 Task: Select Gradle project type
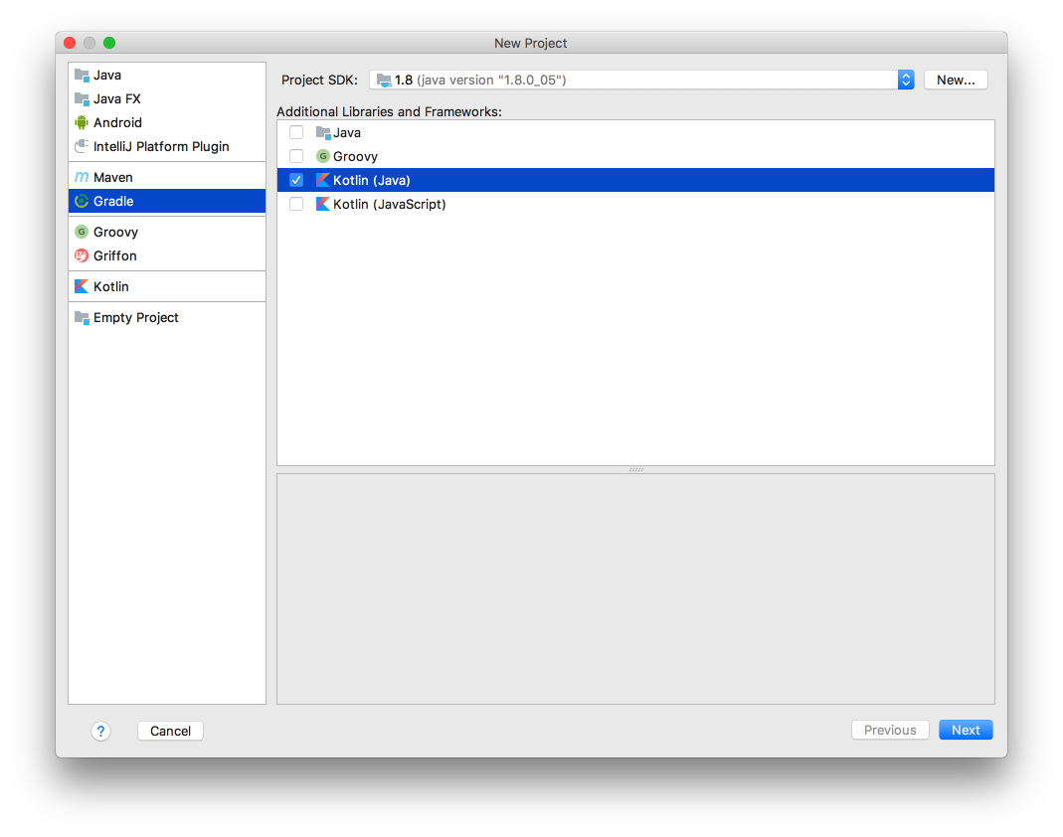pos(167,201)
